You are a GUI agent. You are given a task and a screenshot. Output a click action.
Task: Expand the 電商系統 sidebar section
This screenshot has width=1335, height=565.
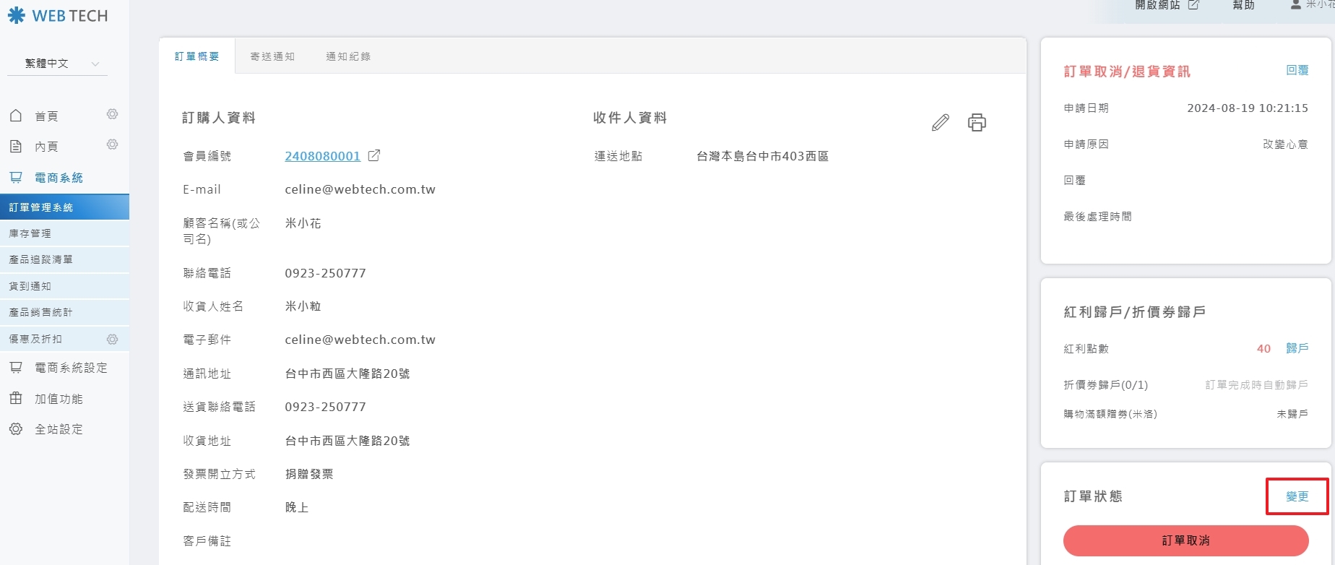[x=59, y=178]
